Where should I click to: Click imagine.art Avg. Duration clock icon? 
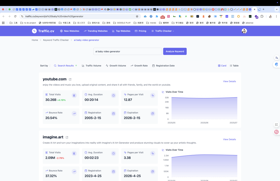point(113,154)
